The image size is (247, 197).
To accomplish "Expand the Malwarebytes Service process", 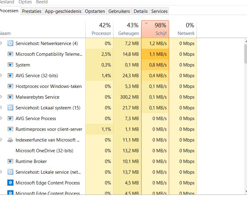I will [x=1, y=97].
